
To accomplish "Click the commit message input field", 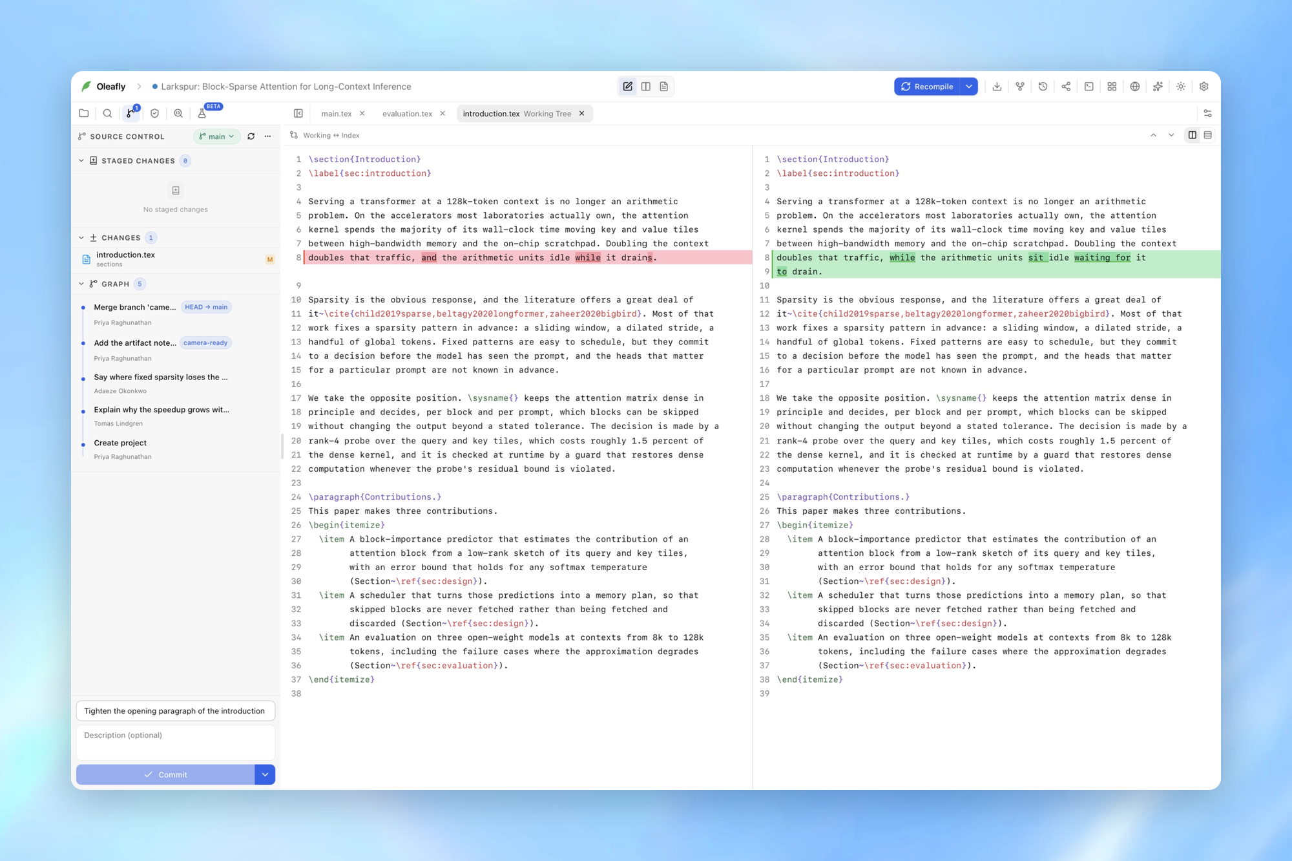I will coord(176,711).
